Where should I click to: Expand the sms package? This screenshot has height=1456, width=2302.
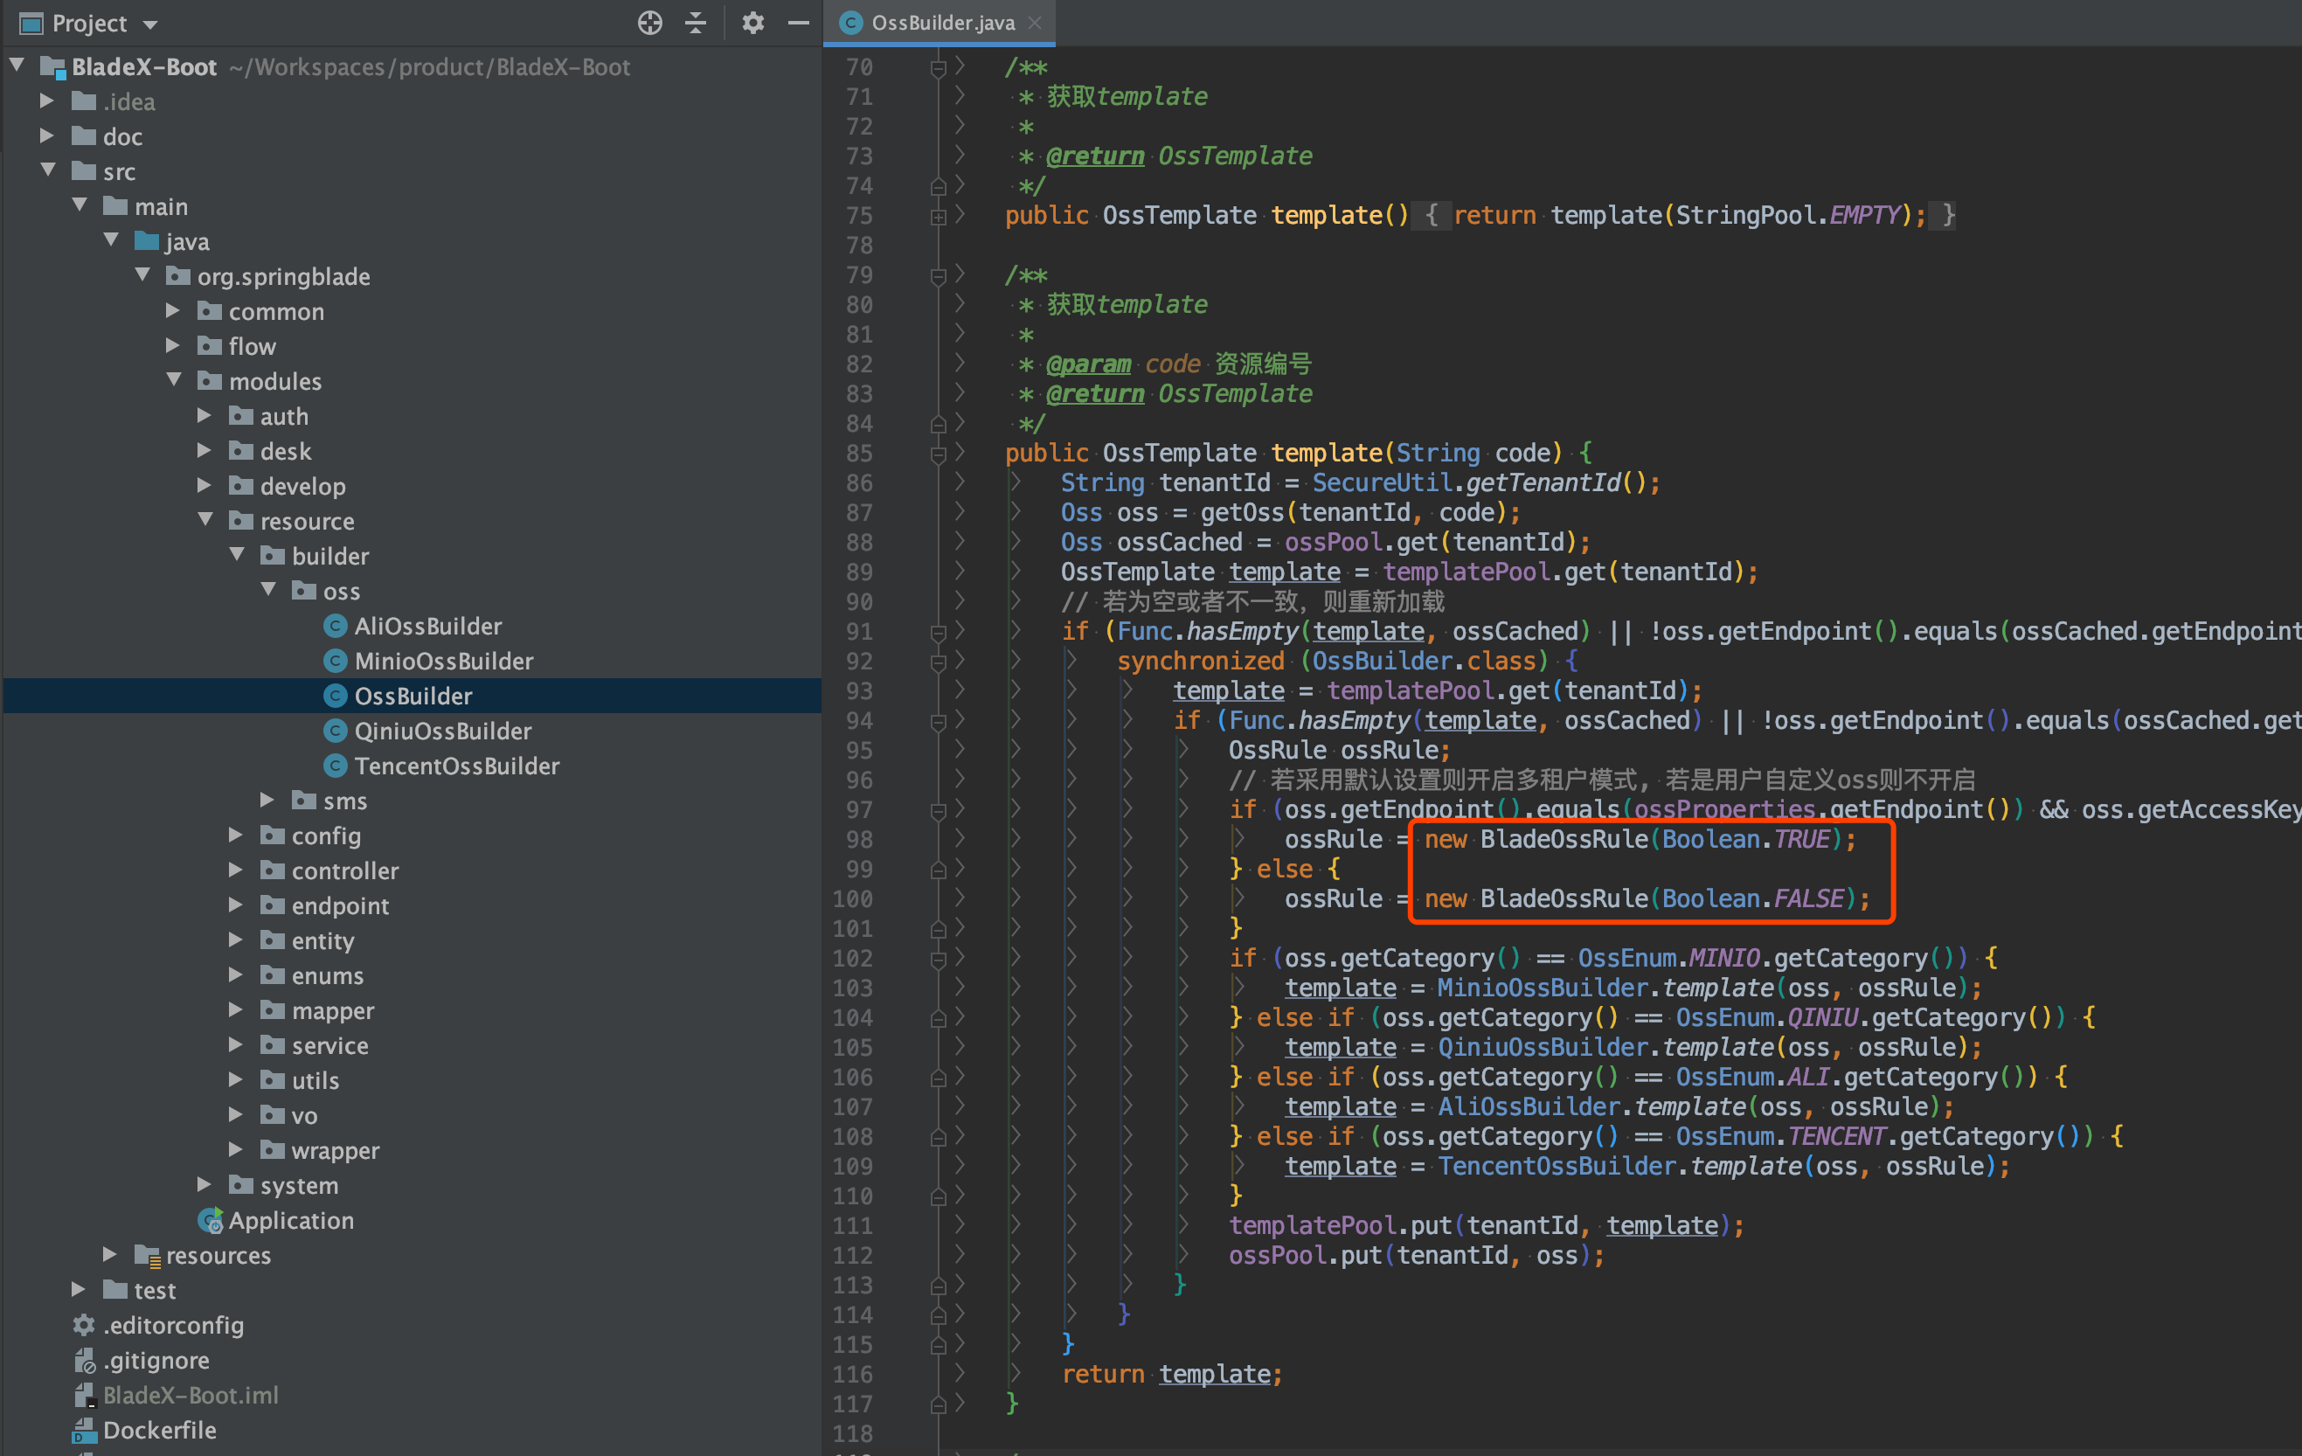coord(267,801)
